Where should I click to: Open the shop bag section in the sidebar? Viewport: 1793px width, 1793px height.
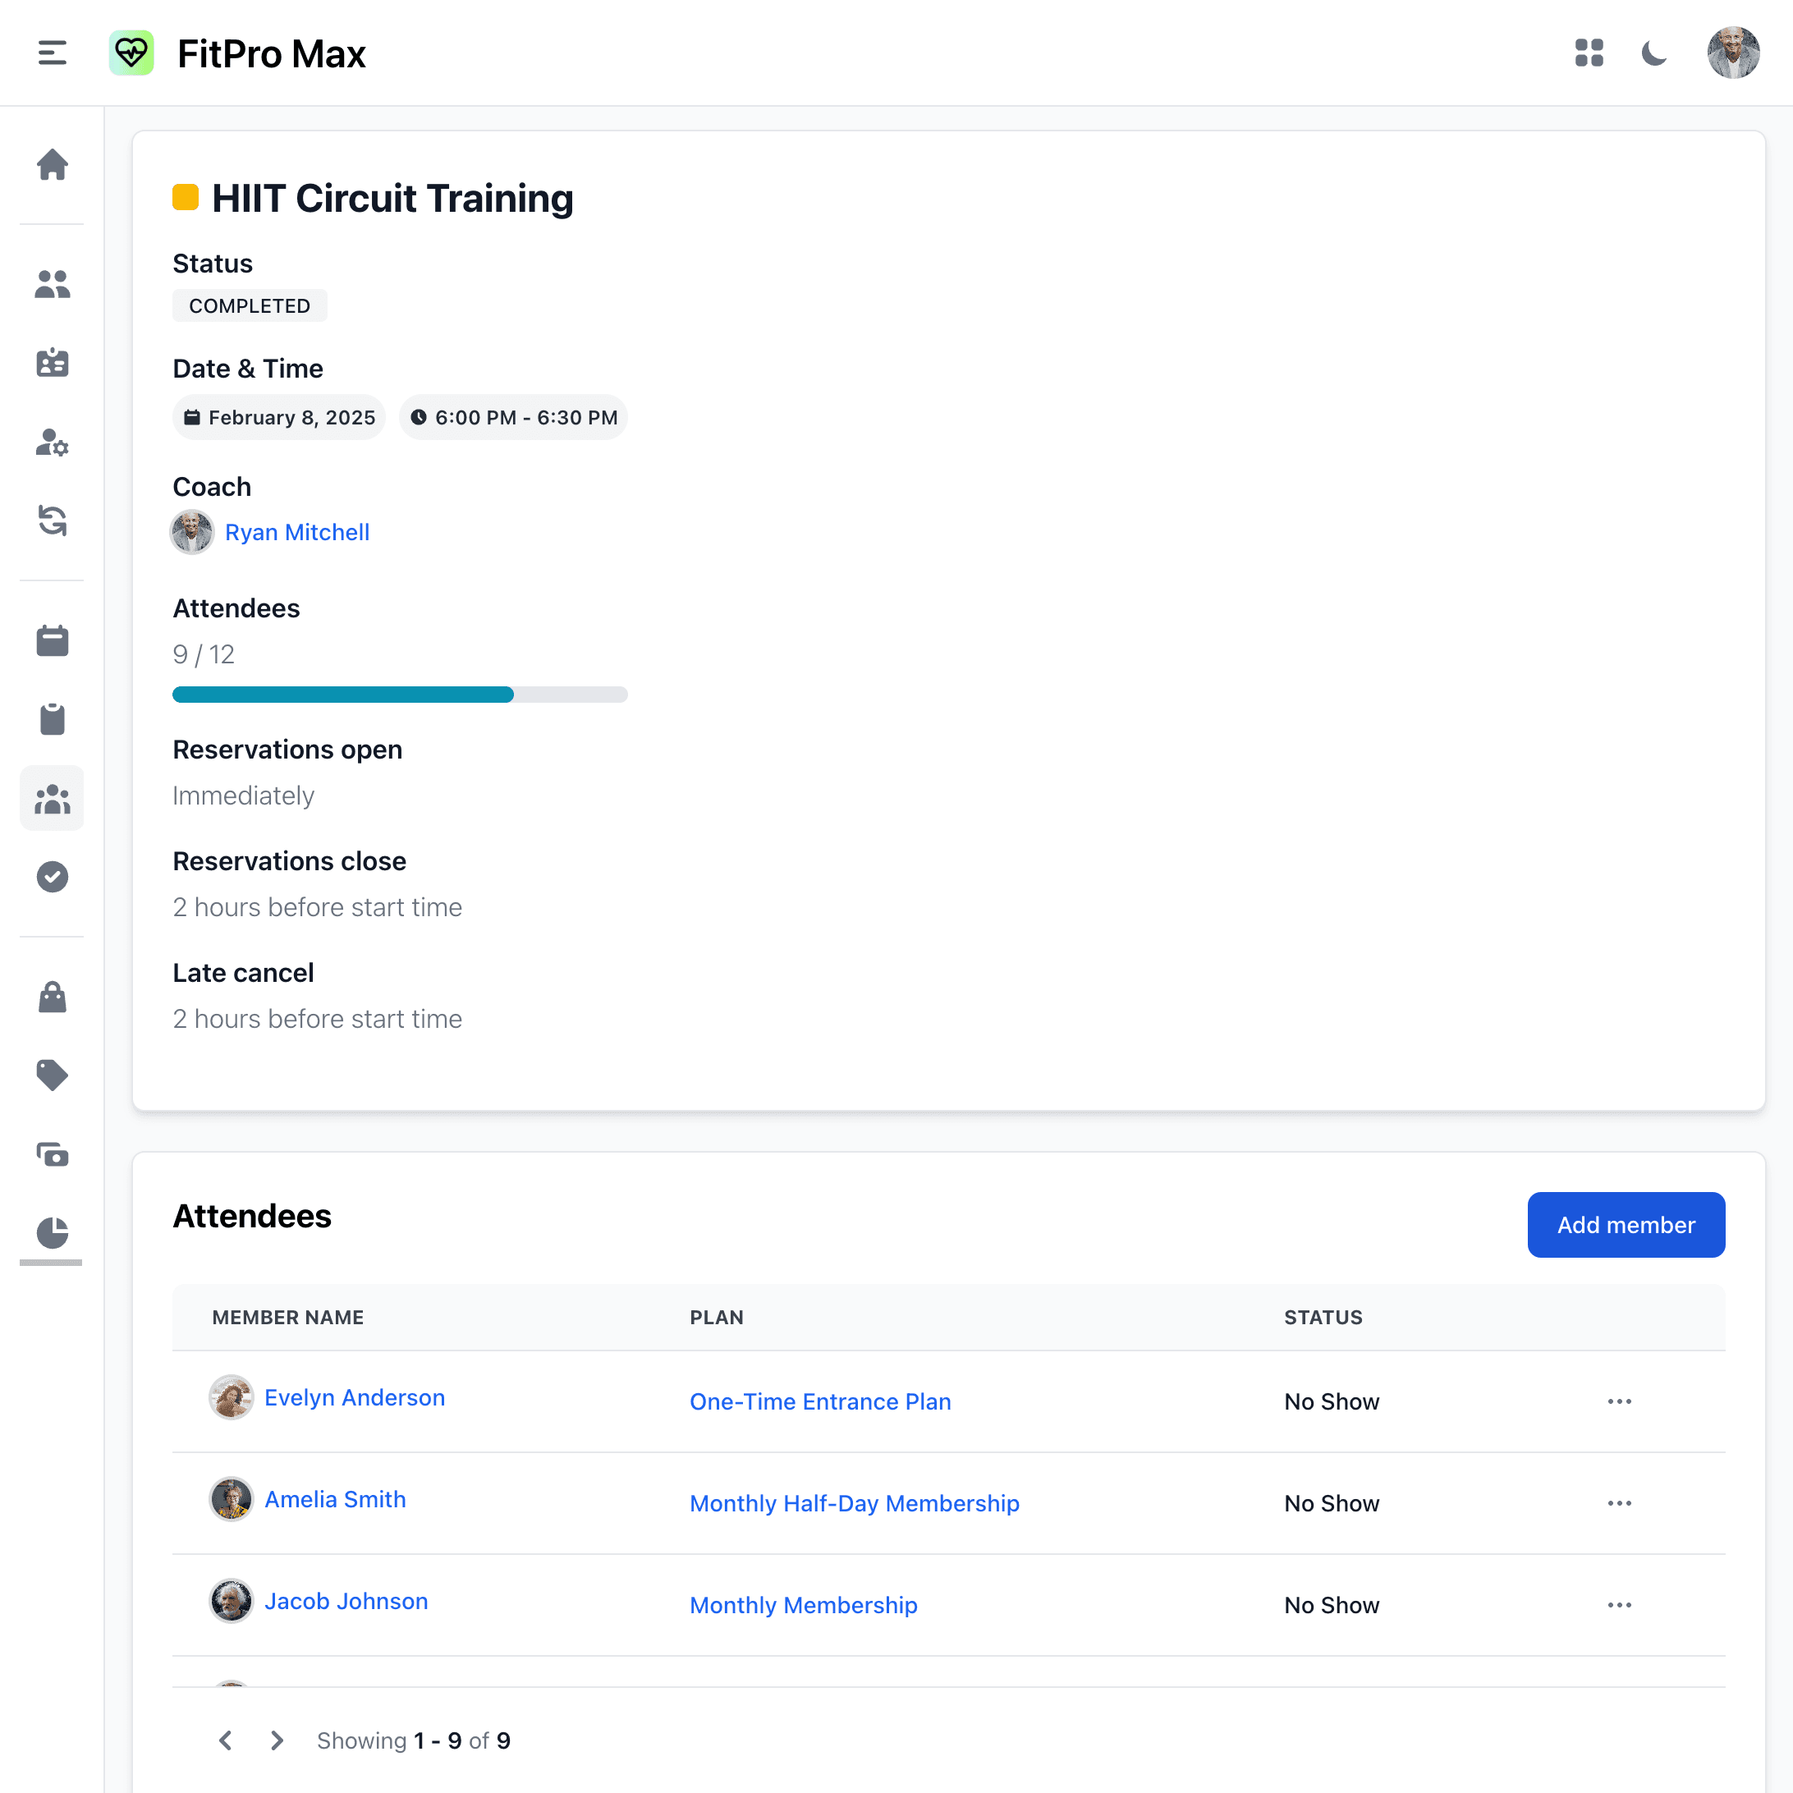click(52, 997)
